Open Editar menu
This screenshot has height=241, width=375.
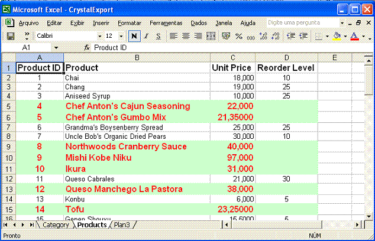54,23
